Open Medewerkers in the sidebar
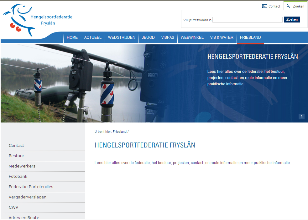308x220 pixels. click(x=22, y=166)
